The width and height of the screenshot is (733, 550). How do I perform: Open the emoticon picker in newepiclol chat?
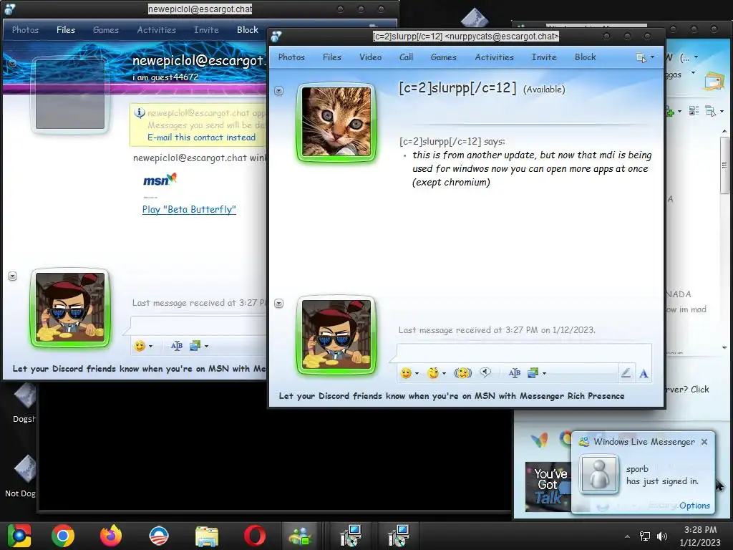coord(140,346)
